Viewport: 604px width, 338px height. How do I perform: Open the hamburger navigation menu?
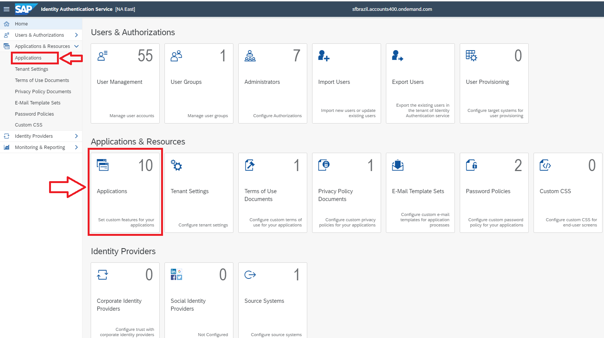(6, 9)
